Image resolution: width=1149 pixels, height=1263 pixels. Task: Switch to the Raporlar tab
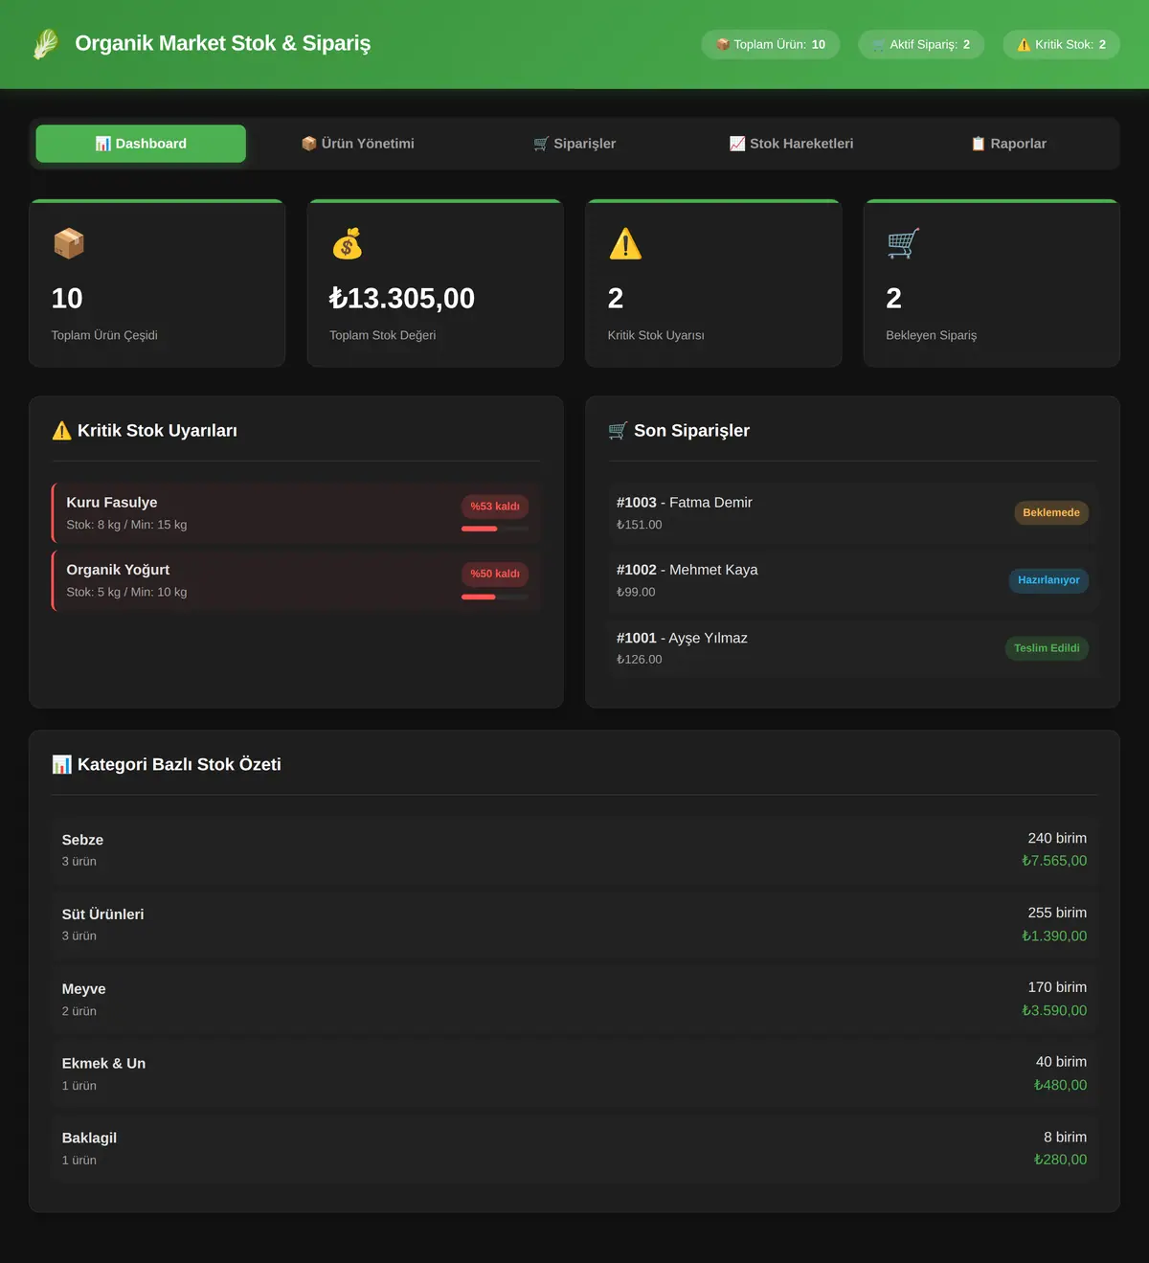[x=1008, y=144]
